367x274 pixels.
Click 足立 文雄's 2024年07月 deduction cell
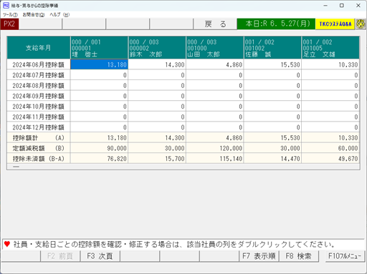[330, 75]
